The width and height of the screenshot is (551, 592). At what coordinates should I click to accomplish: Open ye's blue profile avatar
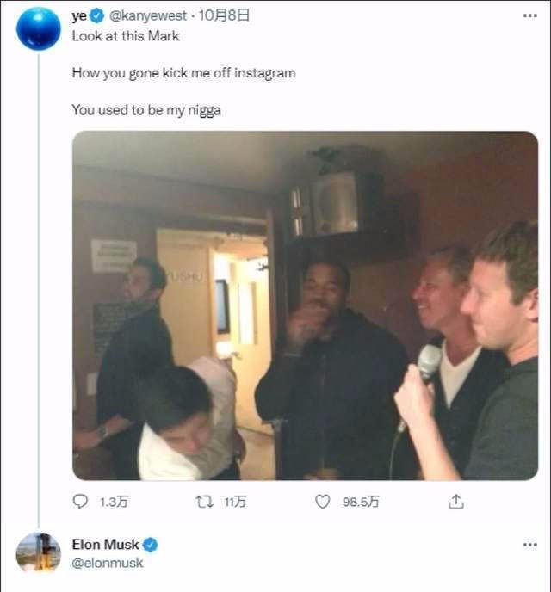pos(39,28)
